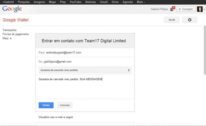Open the Formas de pagamento link
Viewport: 206px width, 126px height.
tap(16, 34)
